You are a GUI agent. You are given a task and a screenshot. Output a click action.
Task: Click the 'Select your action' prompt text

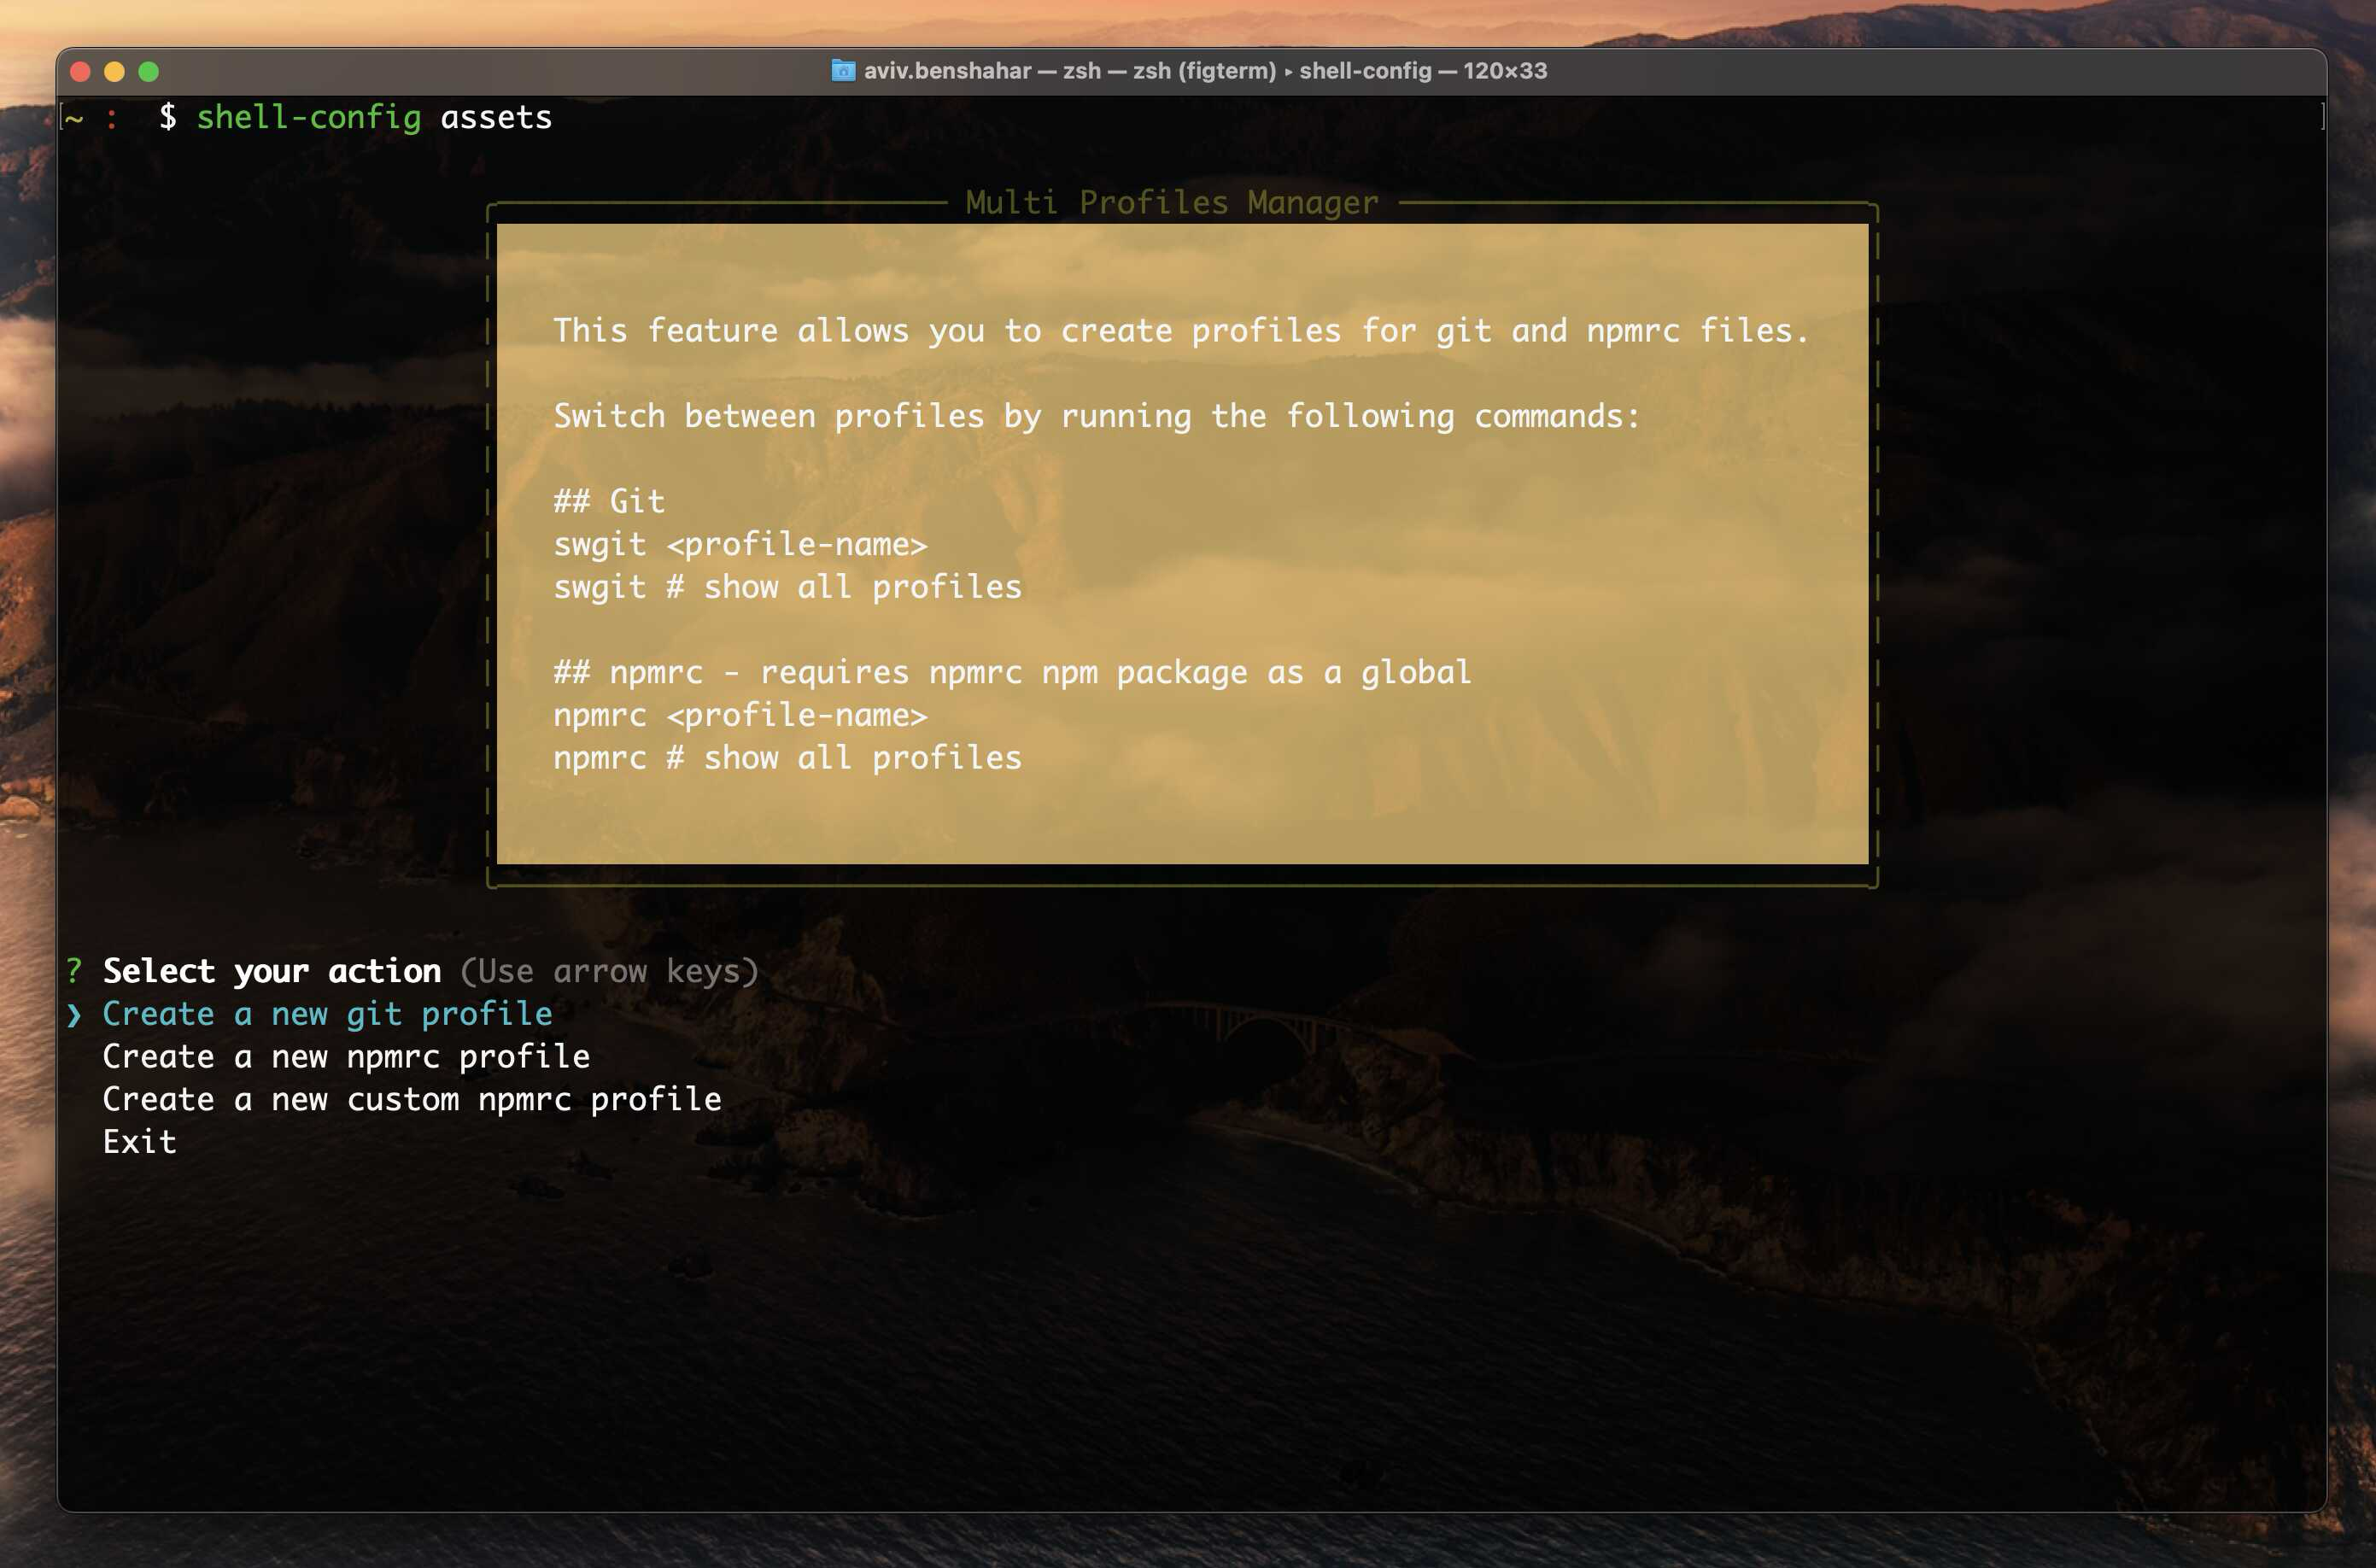click(x=272, y=971)
